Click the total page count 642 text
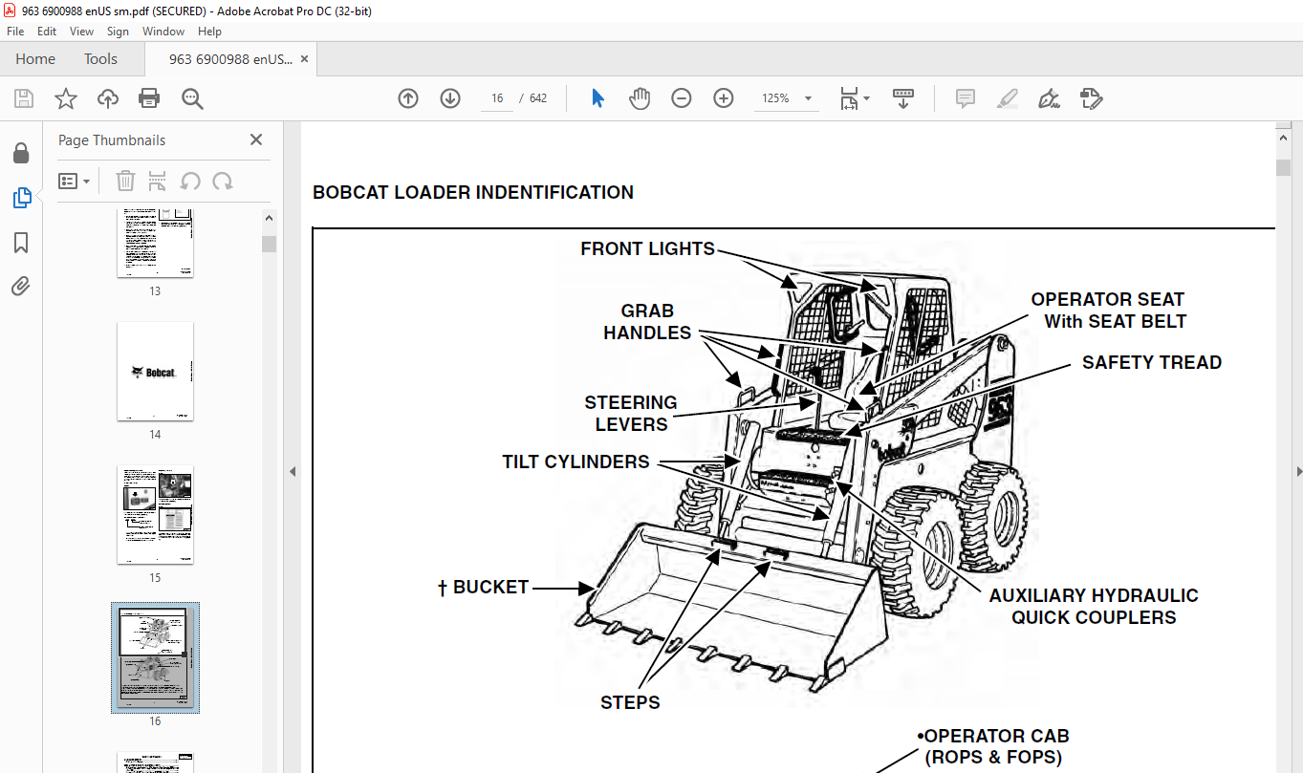 click(538, 98)
